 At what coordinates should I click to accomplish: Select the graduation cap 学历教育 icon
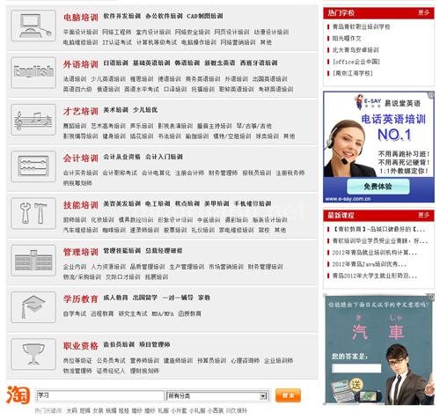(33, 307)
